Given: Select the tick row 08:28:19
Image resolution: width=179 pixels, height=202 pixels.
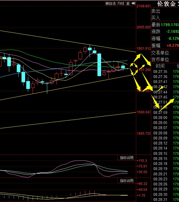Looking at the screenshot, I should click(165, 169).
